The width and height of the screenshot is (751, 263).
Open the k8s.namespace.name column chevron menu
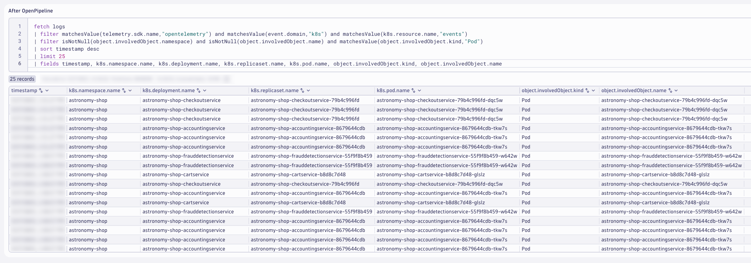coord(130,90)
